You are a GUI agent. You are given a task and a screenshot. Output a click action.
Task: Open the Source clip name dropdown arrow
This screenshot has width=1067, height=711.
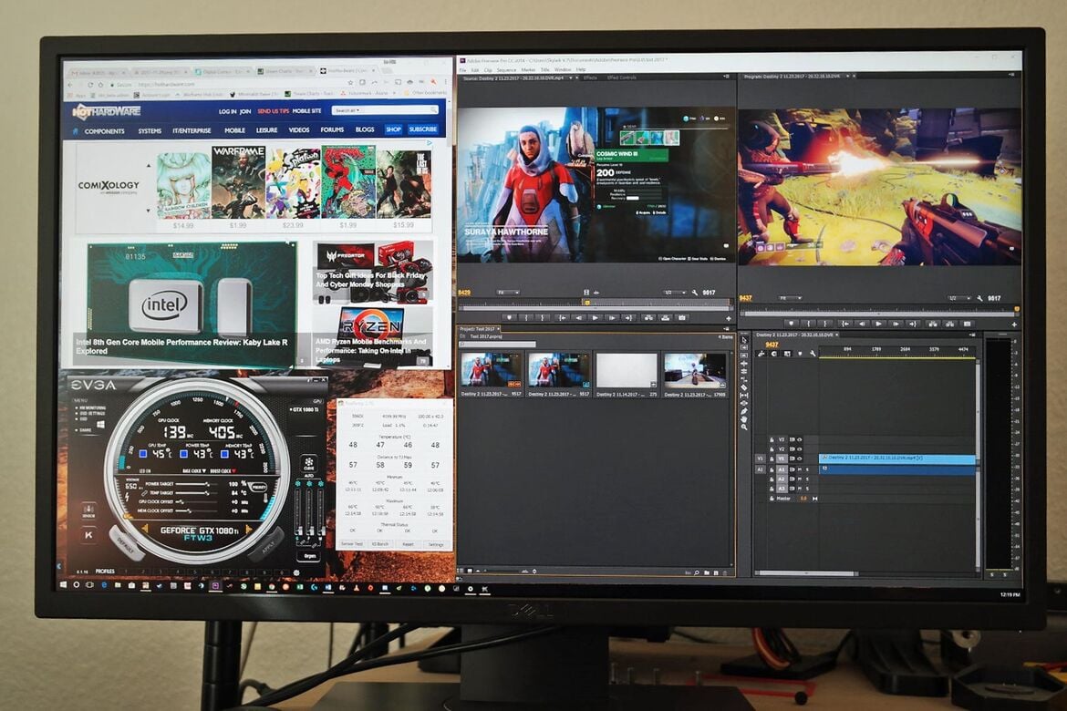click(571, 77)
